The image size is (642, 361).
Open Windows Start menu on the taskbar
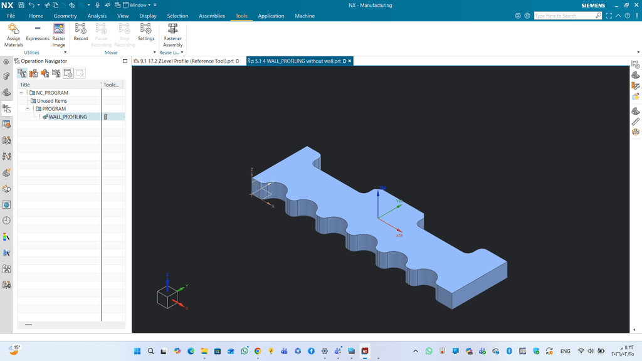tap(137, 352)
